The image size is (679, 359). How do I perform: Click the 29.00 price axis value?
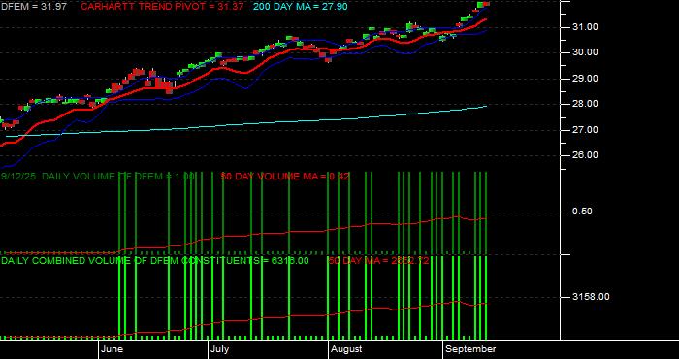(x=586, y=79)
